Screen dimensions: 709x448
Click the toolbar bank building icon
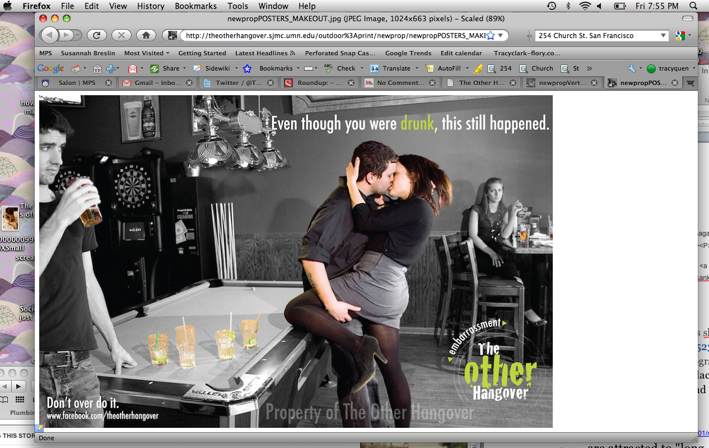click(97, 68)
